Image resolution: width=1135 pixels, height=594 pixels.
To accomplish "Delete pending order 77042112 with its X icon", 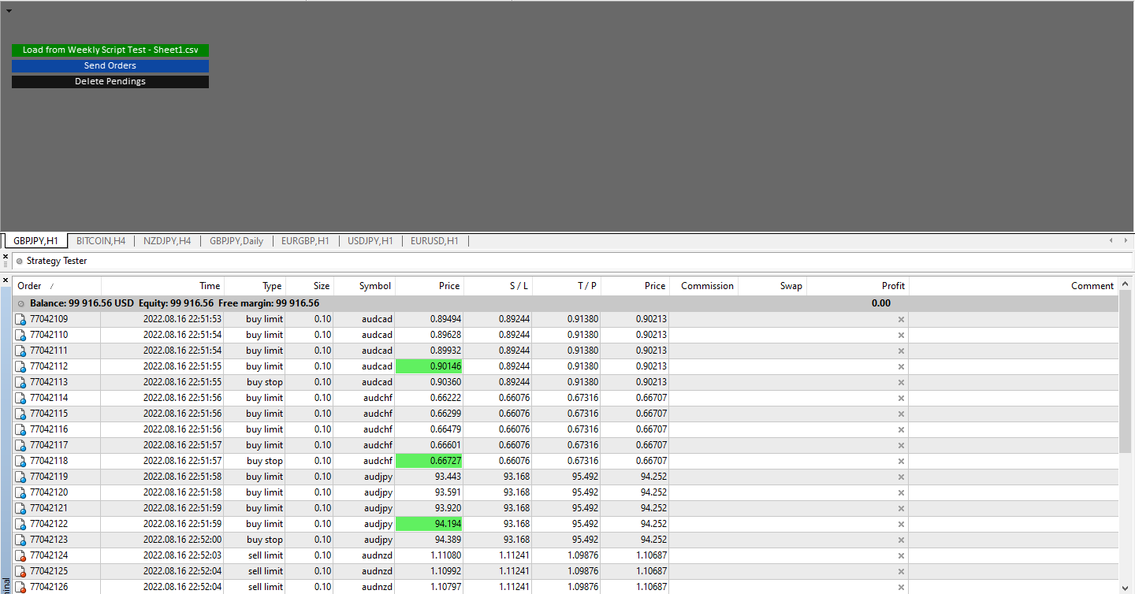I will (x=901, y=366).
